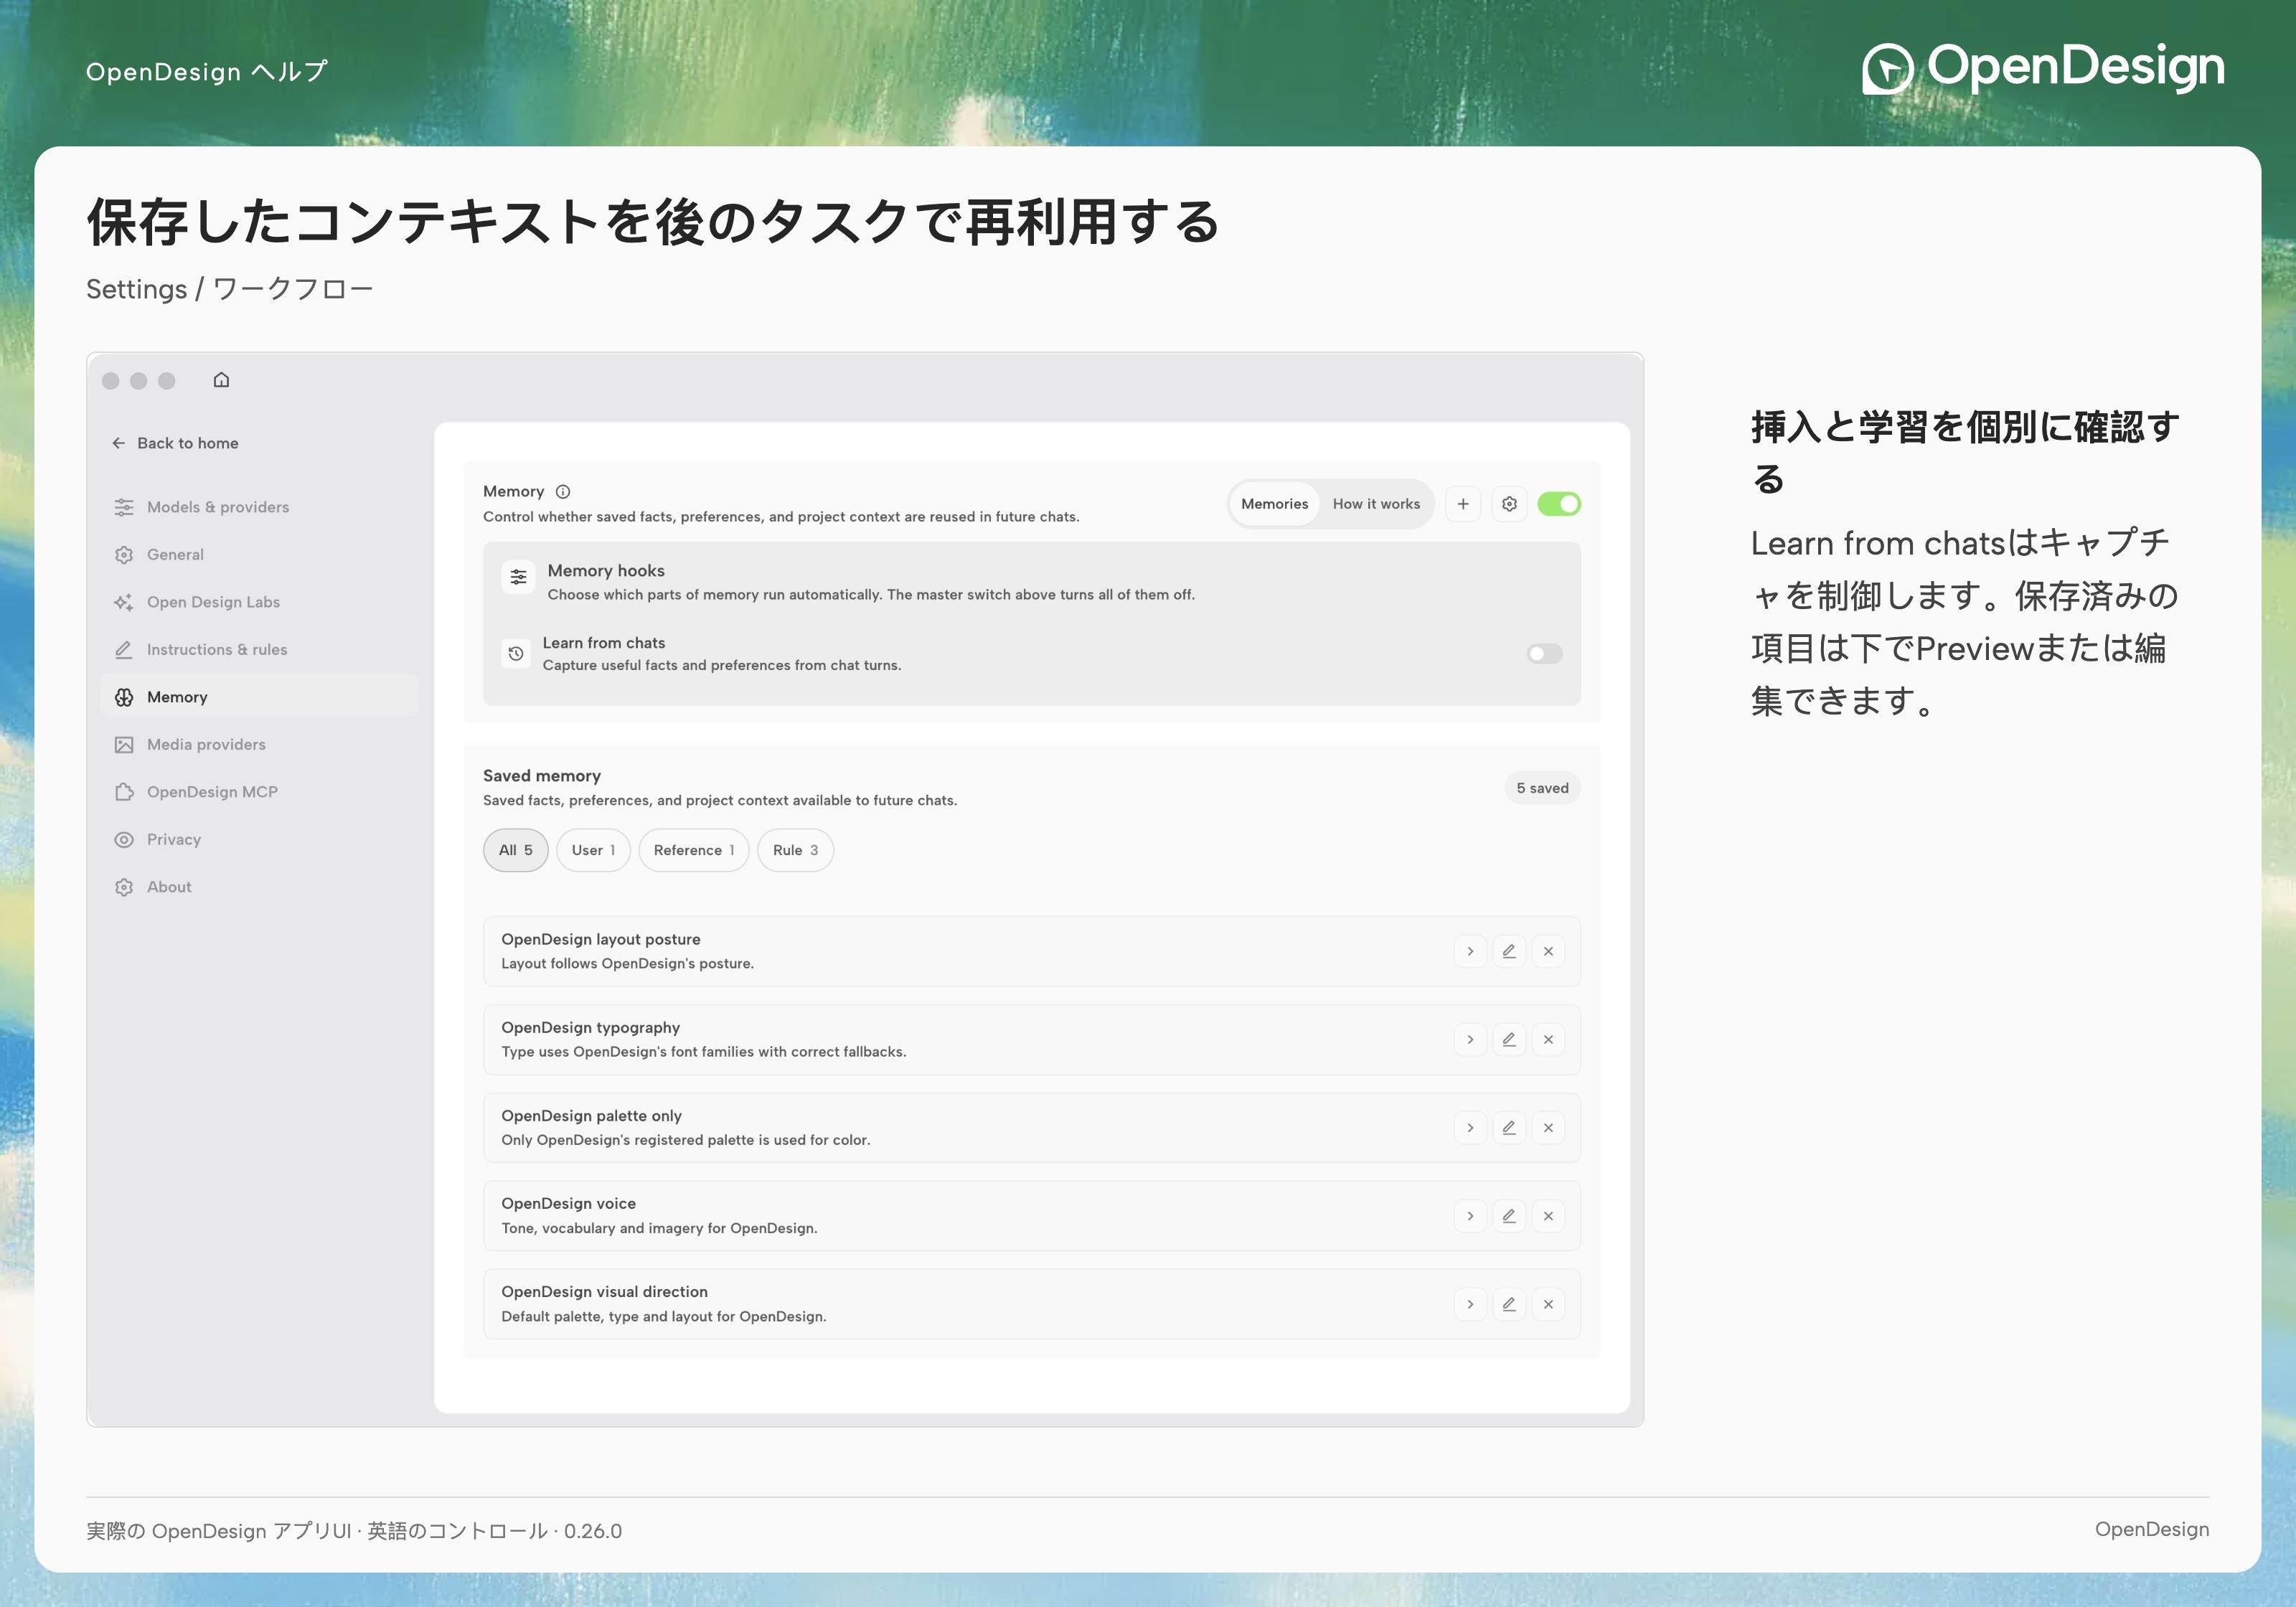Edit the OpenDesign voice memory
Image resolution: width=2296 pixels, height=1607 pixels.
[1509, 1216]
